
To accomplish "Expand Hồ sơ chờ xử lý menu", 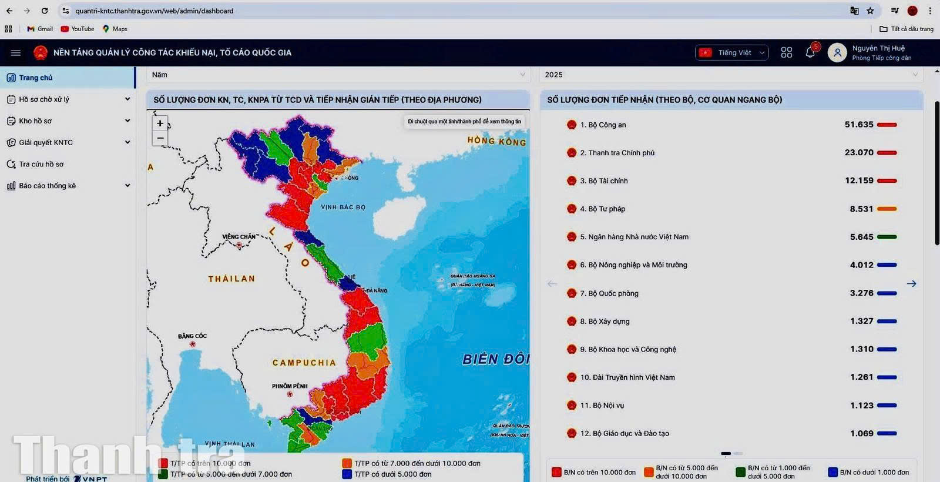I will (68, 99).
